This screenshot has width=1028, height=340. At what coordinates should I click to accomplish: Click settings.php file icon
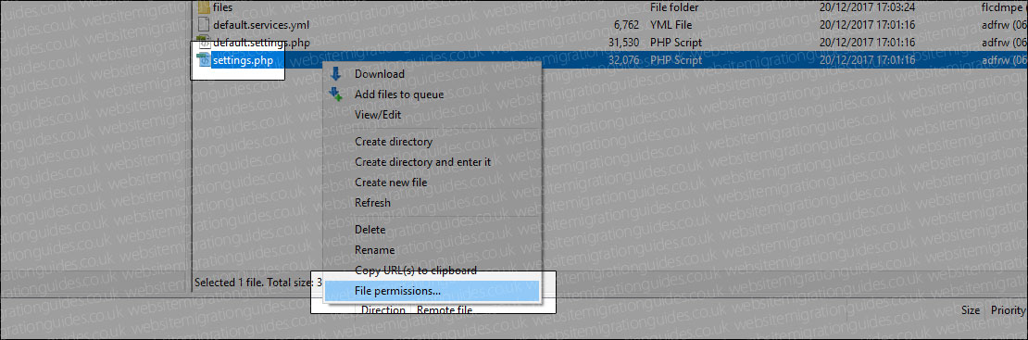tap(203, 60)
